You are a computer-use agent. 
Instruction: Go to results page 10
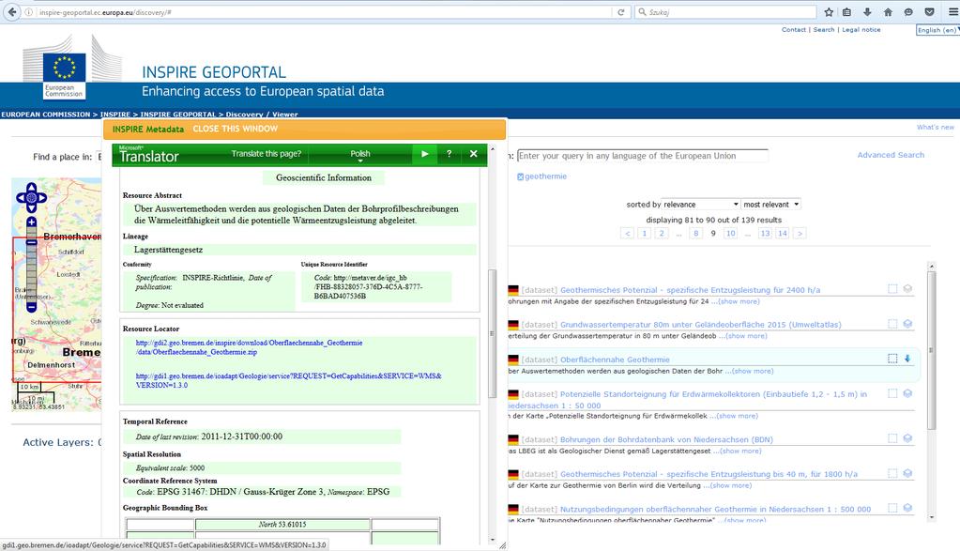pos(730,233)
